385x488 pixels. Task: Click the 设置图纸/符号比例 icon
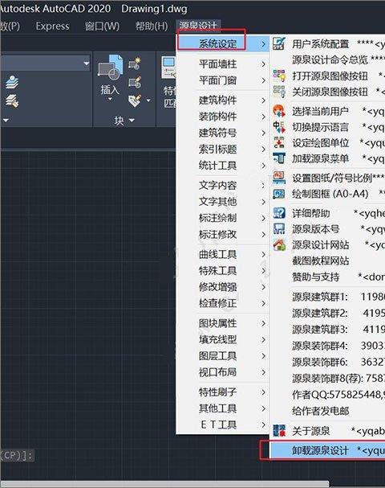(279, 178)
